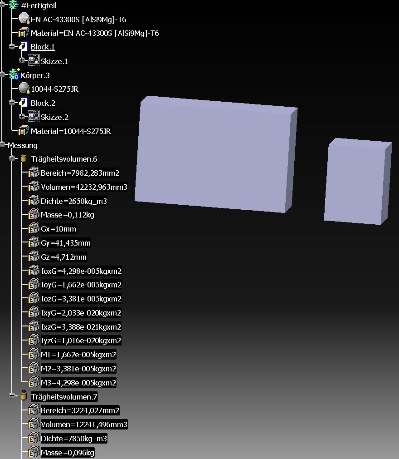Click the Material=10044-S275JR parameter icon
The width and height of the screenshot is (399, 459).
point(24,131)
